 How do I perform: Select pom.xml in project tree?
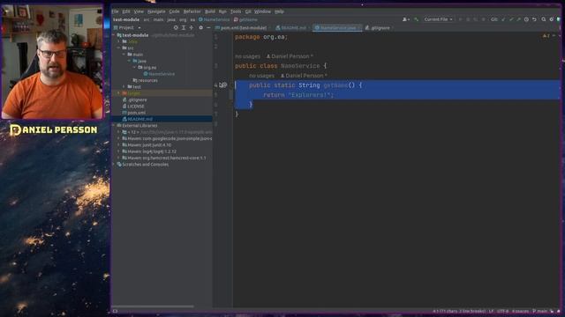click(x=133, y=113)
